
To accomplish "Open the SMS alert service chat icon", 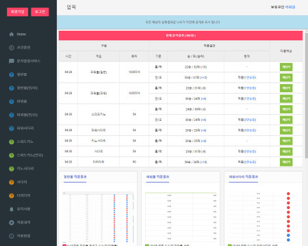I will pyautogui.click(x=12, y=61).
